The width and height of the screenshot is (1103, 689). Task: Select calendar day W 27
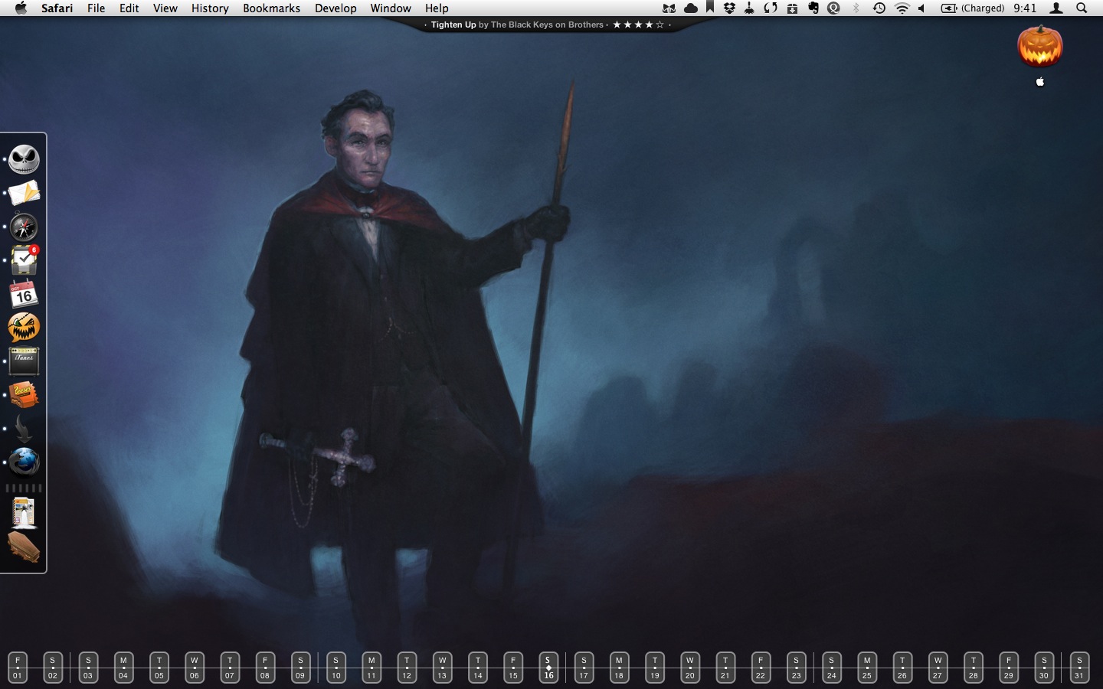(938, 668)
